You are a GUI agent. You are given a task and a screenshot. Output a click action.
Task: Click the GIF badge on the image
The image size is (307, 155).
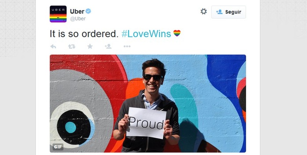point(58,147)
